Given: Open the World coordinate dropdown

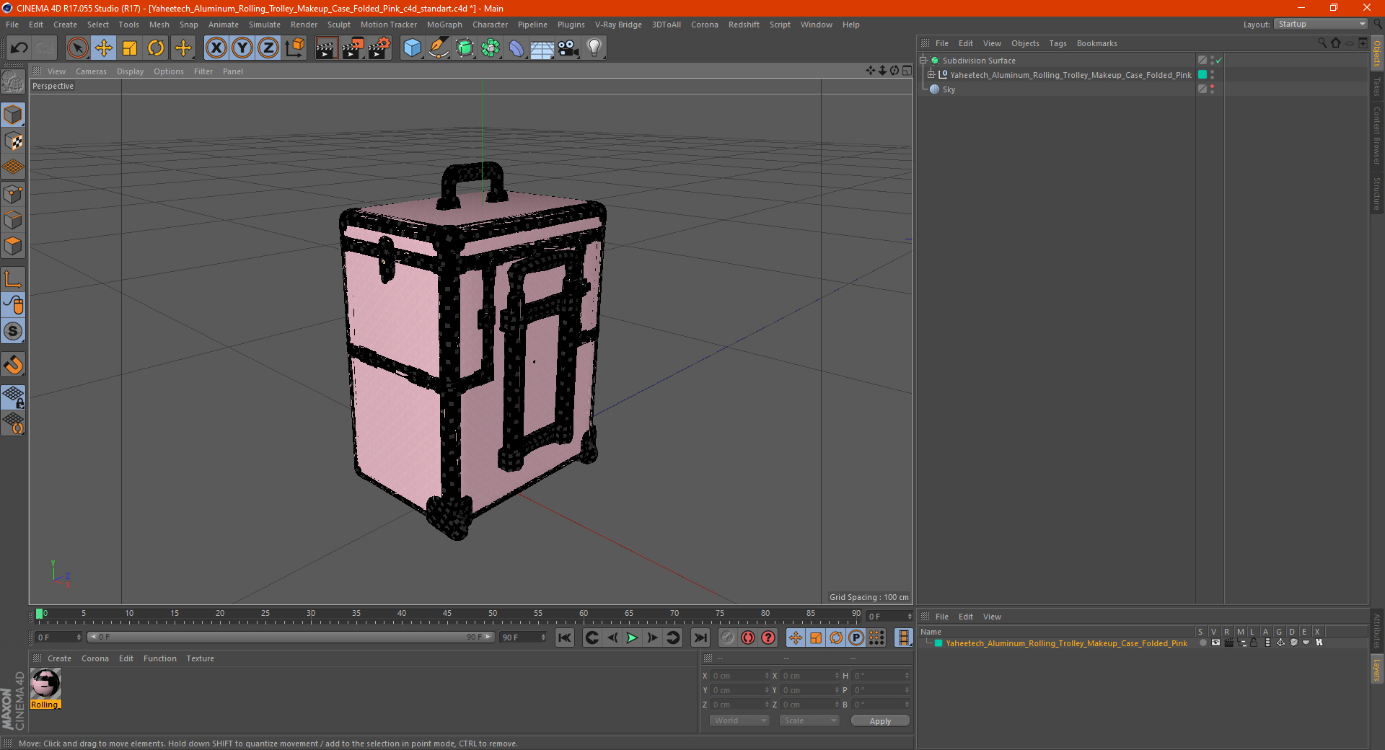Looking at the screenshot, I should [x=739, y=720].
